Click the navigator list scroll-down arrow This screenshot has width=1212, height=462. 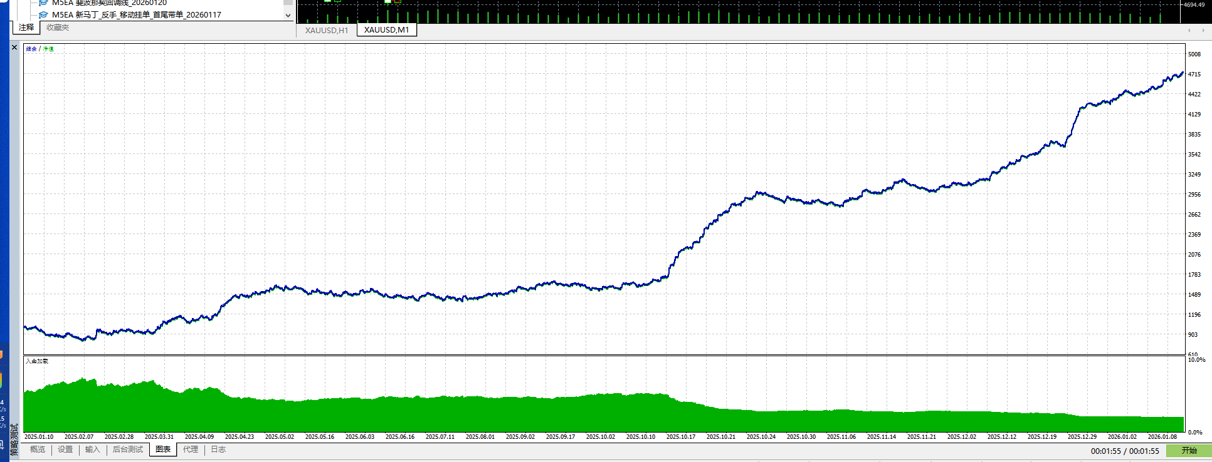(288, 15)
